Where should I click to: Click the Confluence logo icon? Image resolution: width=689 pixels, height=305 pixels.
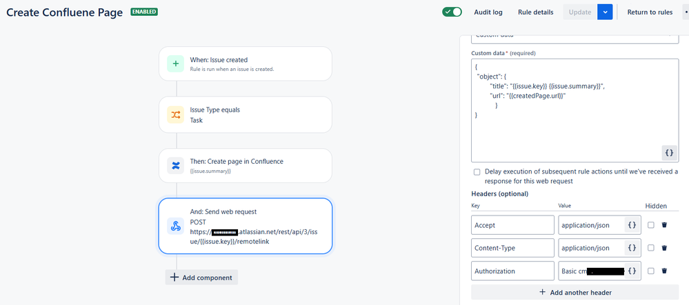coord(175,165)
